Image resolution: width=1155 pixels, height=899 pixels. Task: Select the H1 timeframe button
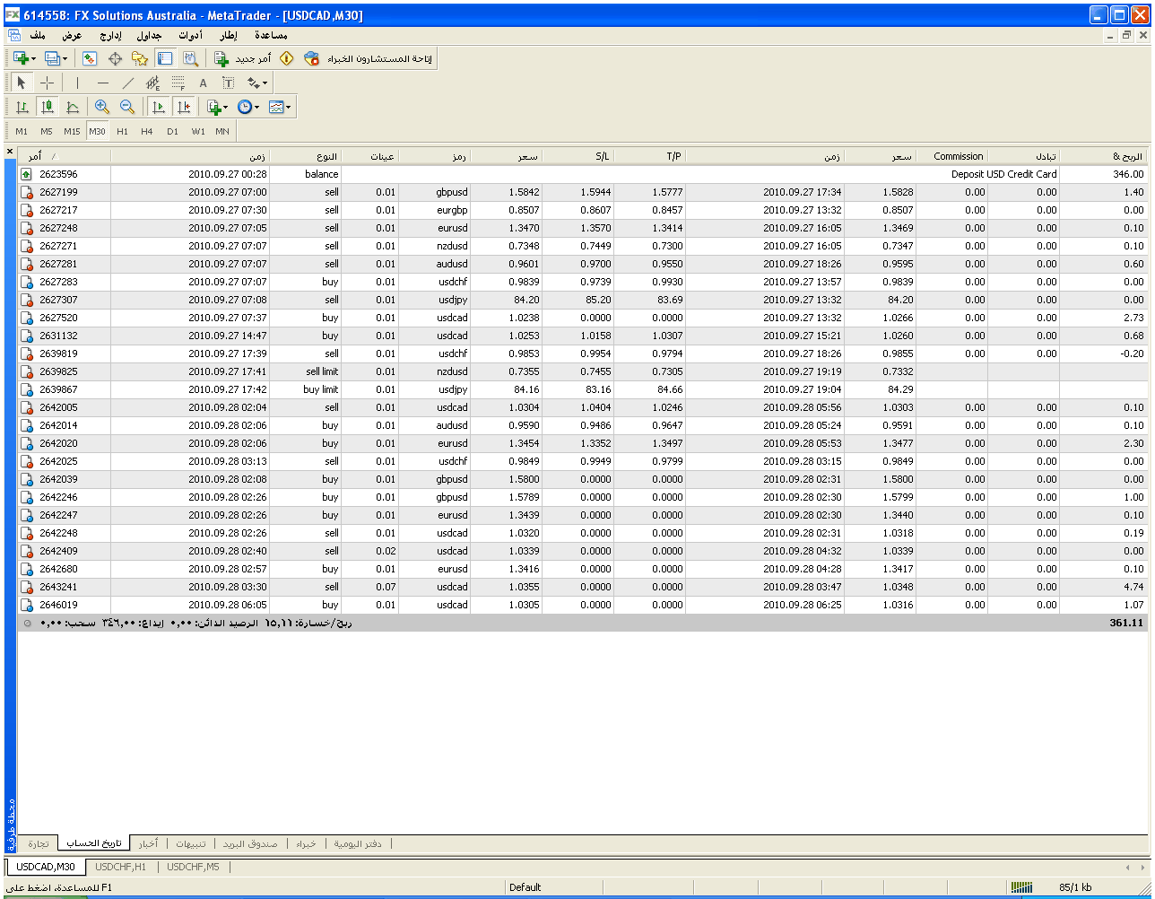click(122, 131)
